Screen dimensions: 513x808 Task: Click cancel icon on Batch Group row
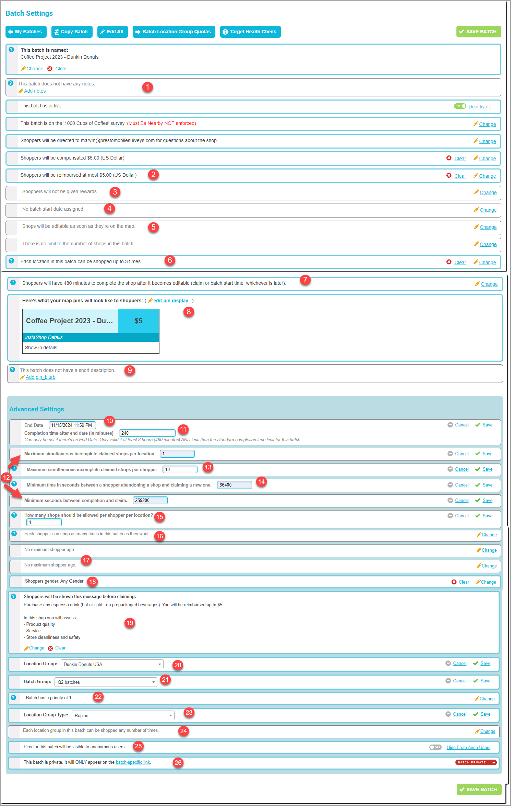click(x=448, y=681)
